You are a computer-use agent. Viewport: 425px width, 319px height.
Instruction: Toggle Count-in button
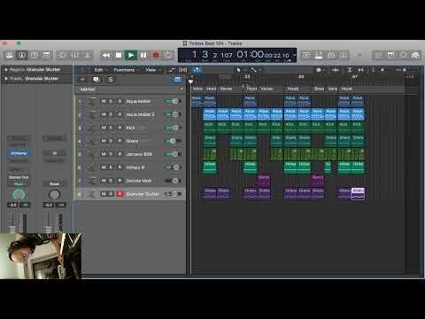pos(344,55)
